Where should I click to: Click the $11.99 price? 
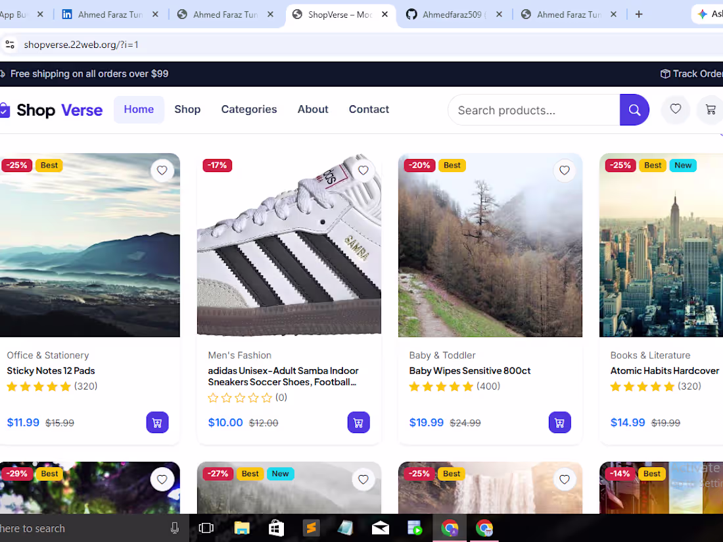(x=23, y=422)
